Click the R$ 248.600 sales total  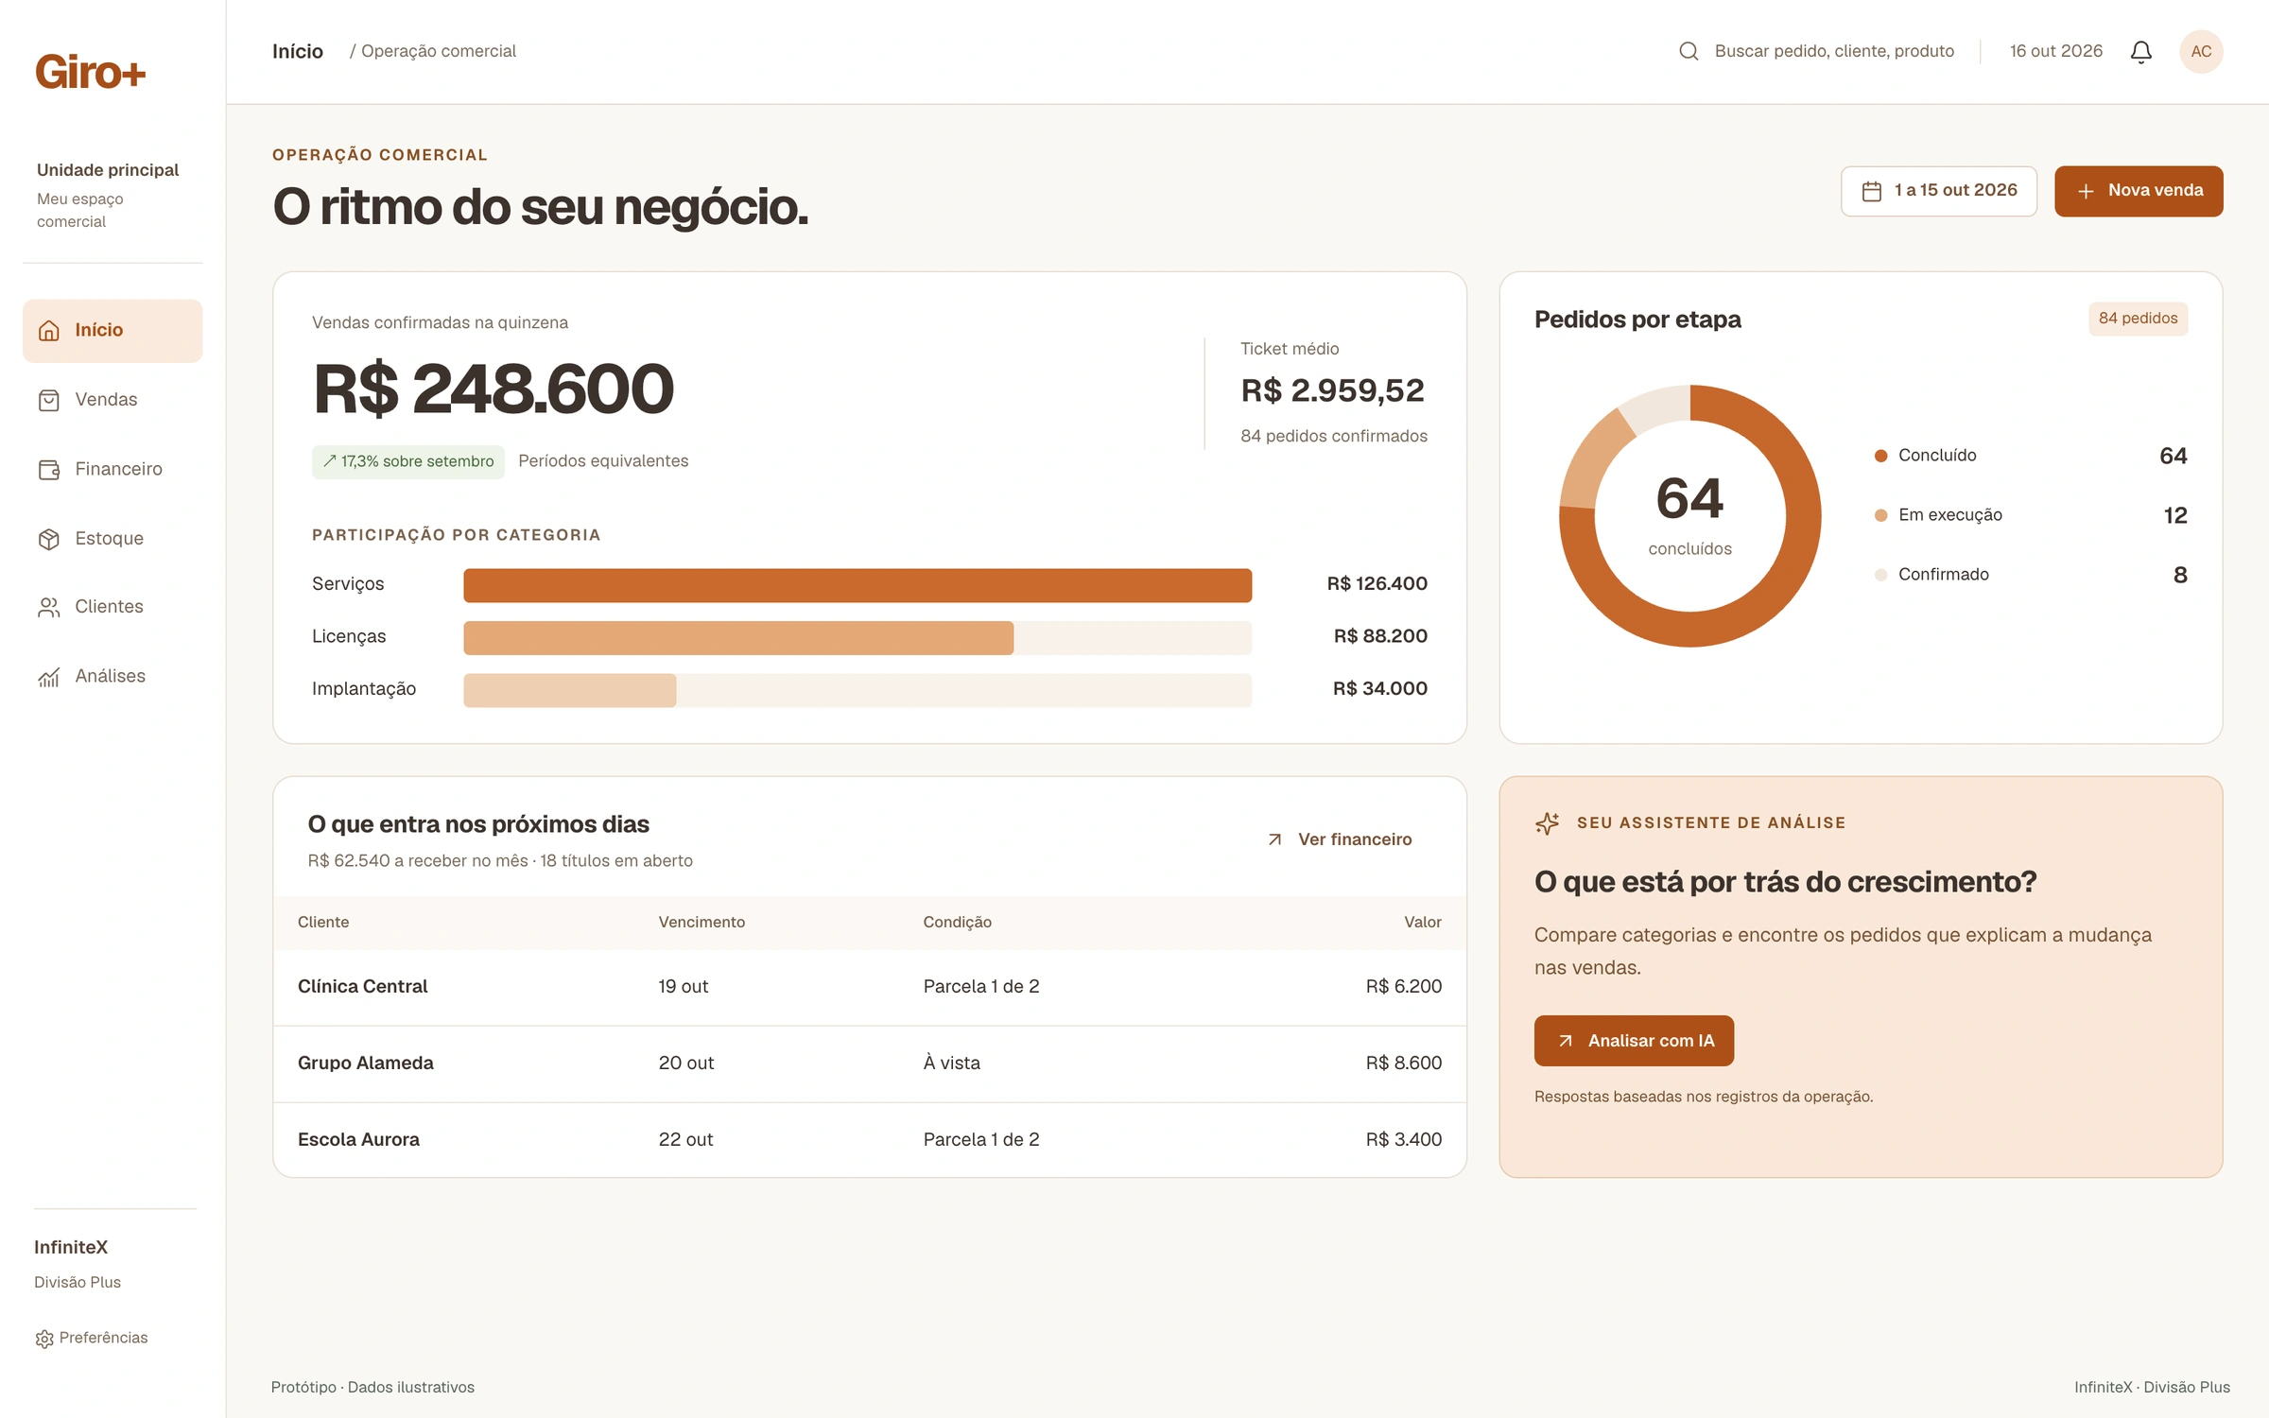(494, 389)
